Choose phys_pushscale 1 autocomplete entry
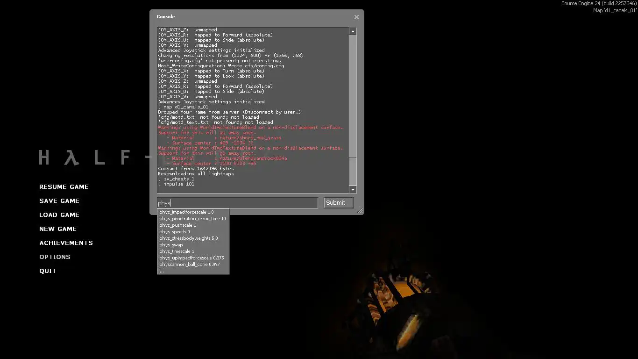 point(193,225)
